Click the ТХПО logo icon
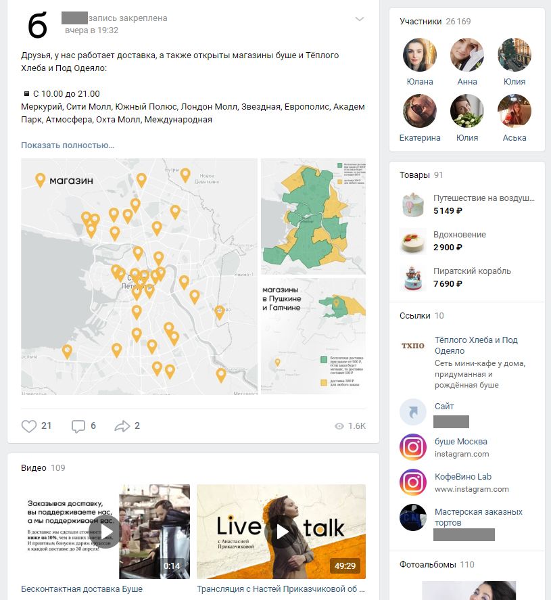The width and height of the screenshot is (551, 600). coord(413,346)
